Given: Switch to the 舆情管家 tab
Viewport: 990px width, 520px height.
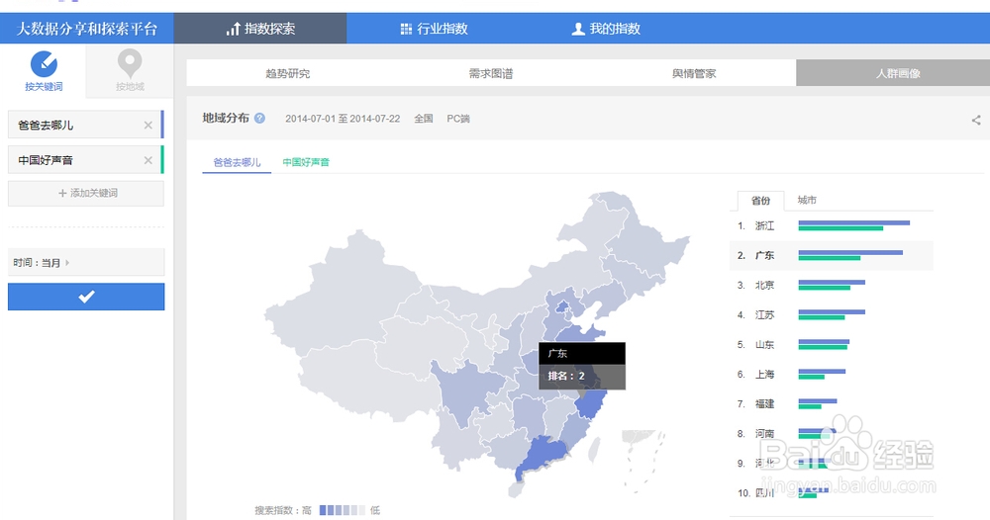Looking at the screenshot, I should pyautogui.click(x=694, y=73).
